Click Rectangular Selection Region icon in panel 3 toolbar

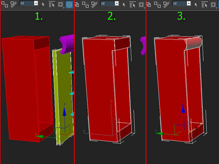coord(213,5)
